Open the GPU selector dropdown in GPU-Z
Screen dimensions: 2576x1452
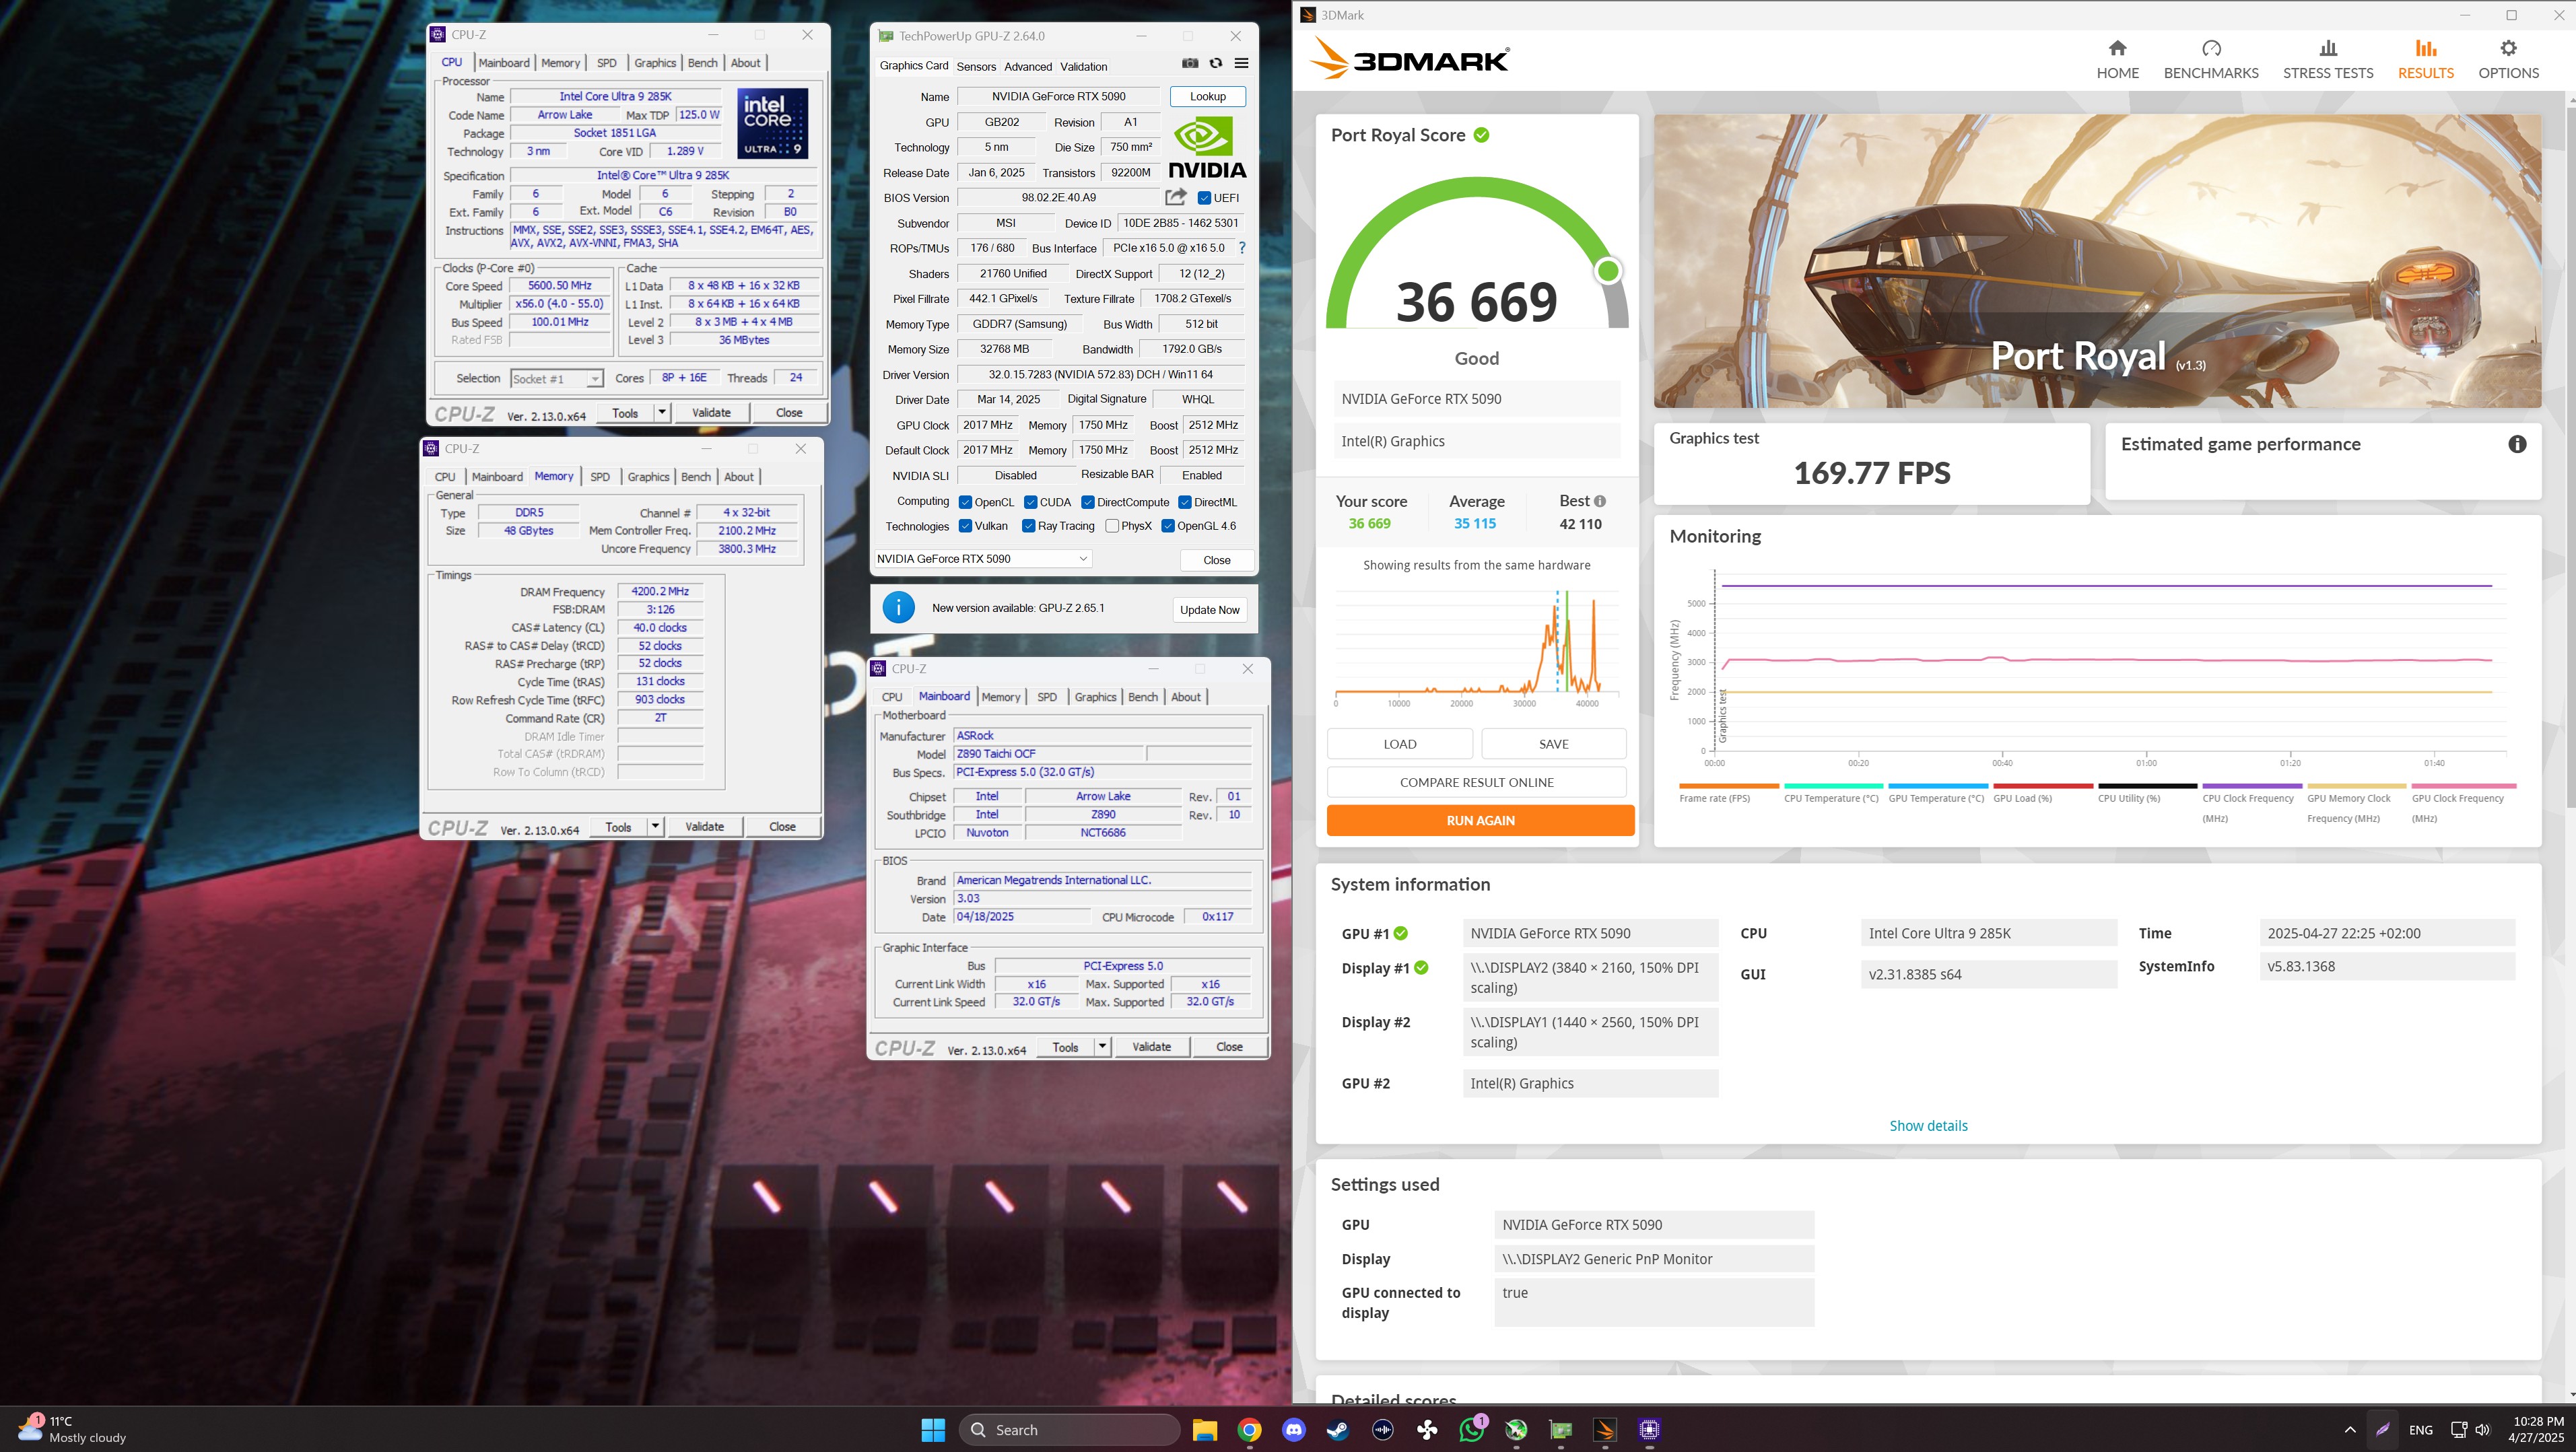[983, 559]
